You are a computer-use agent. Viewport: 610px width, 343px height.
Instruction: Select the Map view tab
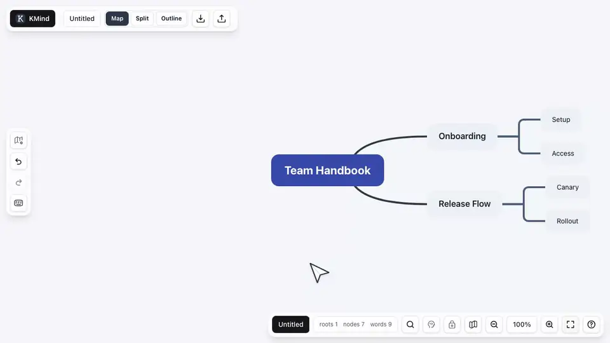[117, 18]
